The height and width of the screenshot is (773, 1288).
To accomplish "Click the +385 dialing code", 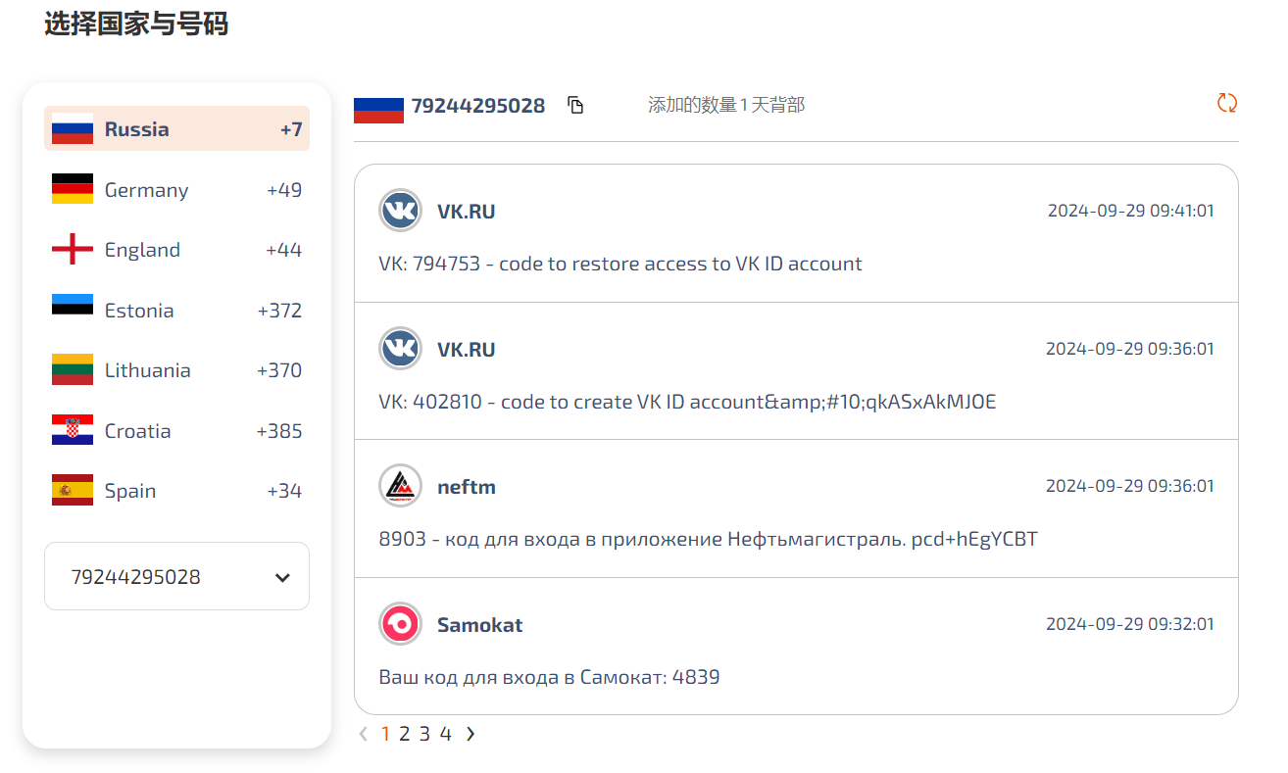I will point(279,431).
